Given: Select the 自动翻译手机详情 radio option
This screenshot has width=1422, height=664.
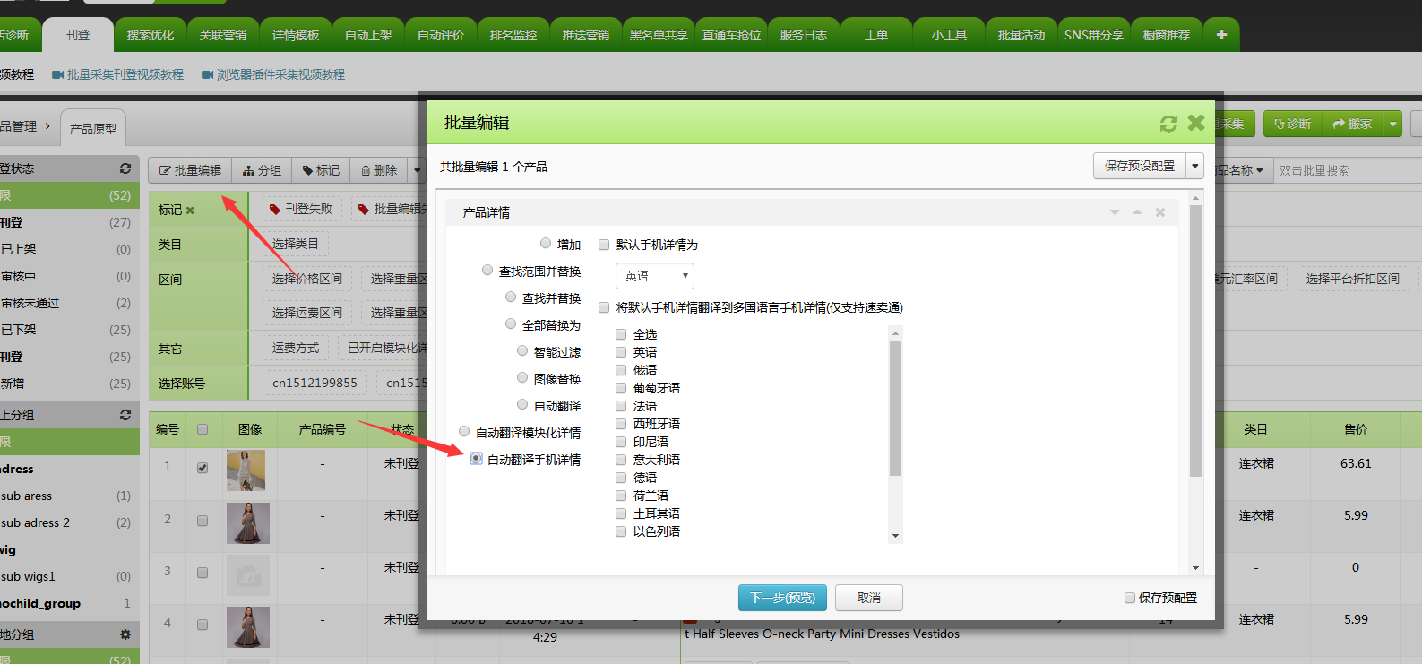Looking at the screenshot, I should (476, 459).
